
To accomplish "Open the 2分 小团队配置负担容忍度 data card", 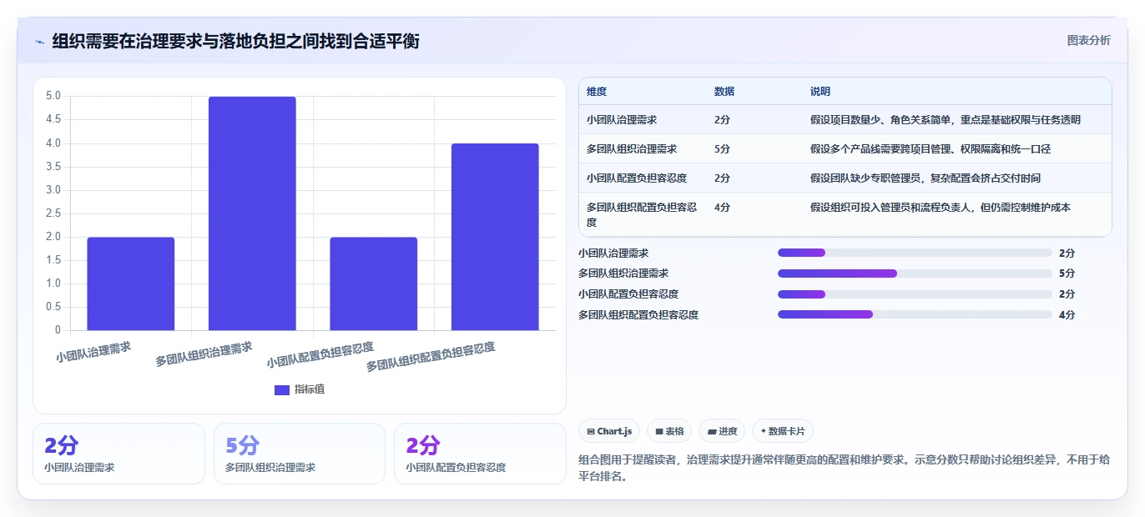I will (x=480, y=454).
